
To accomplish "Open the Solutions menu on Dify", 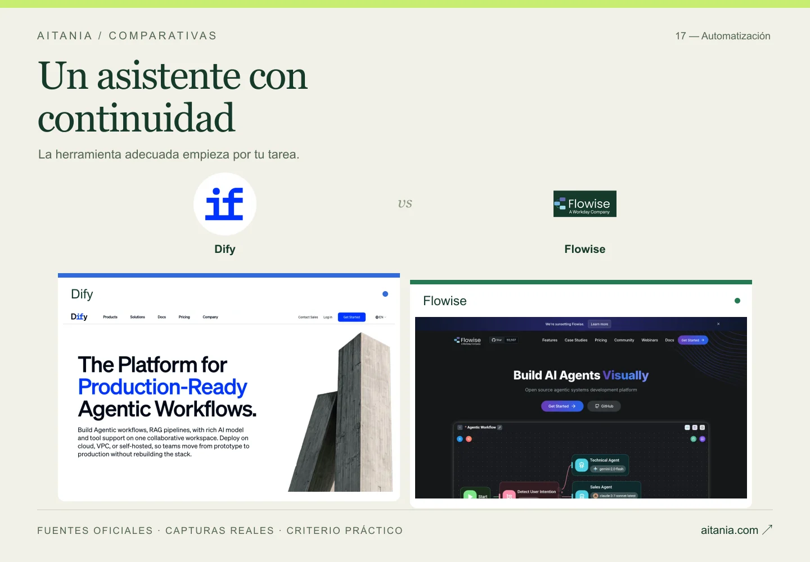I will pyautogui.click(x=138, y=317).
